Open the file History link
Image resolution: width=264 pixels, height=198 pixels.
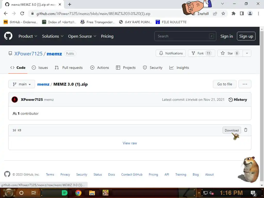tap(238, 100)
